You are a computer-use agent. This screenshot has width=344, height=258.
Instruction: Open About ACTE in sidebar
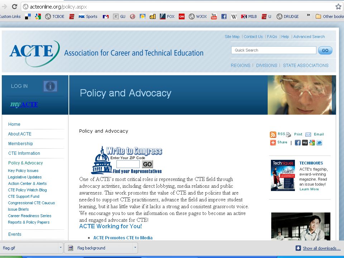[x=20, y=134]
